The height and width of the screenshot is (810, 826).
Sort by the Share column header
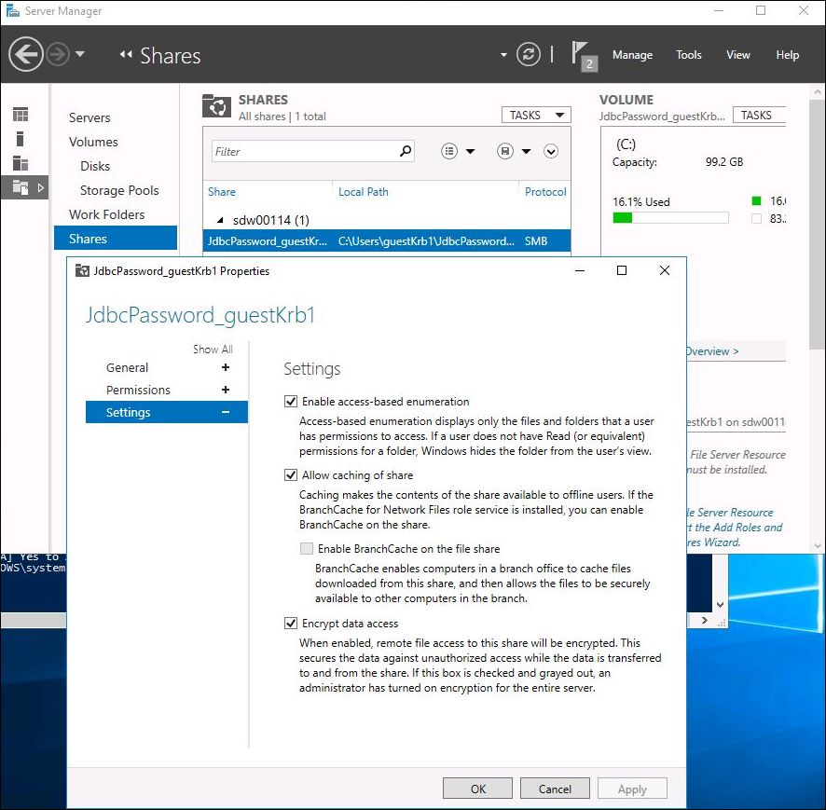(x=222, y=192)
